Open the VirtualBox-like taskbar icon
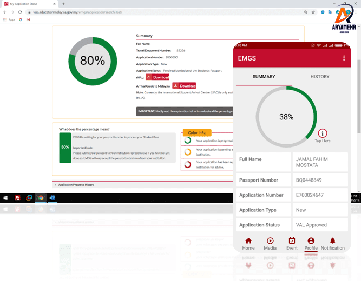This screenshot has width=361, height=281. pyautogui.click(x=29, y=198)
